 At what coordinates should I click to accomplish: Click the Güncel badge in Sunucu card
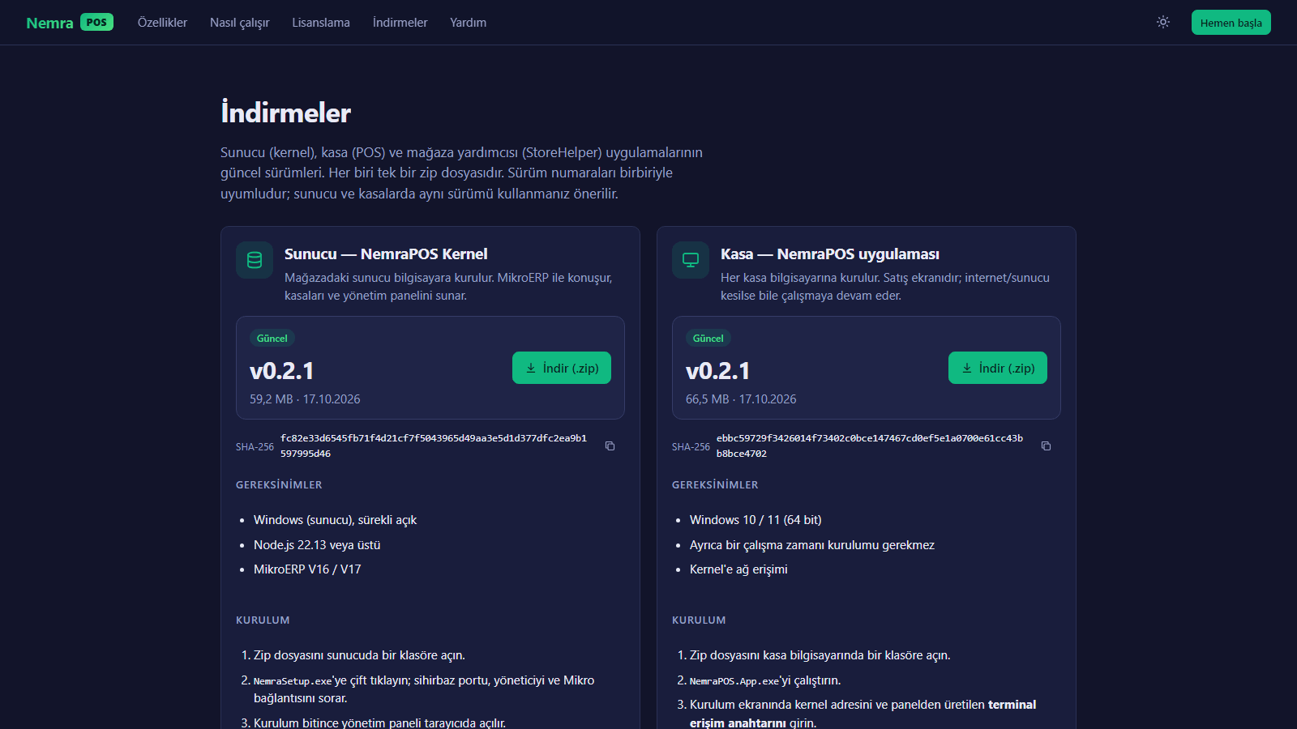[x=272, y=339]
